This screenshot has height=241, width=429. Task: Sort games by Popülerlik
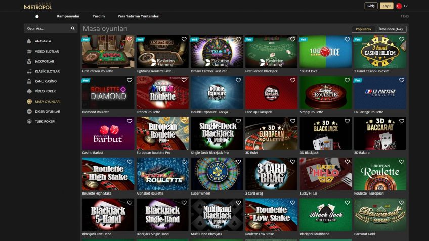(x=364, y=29)
